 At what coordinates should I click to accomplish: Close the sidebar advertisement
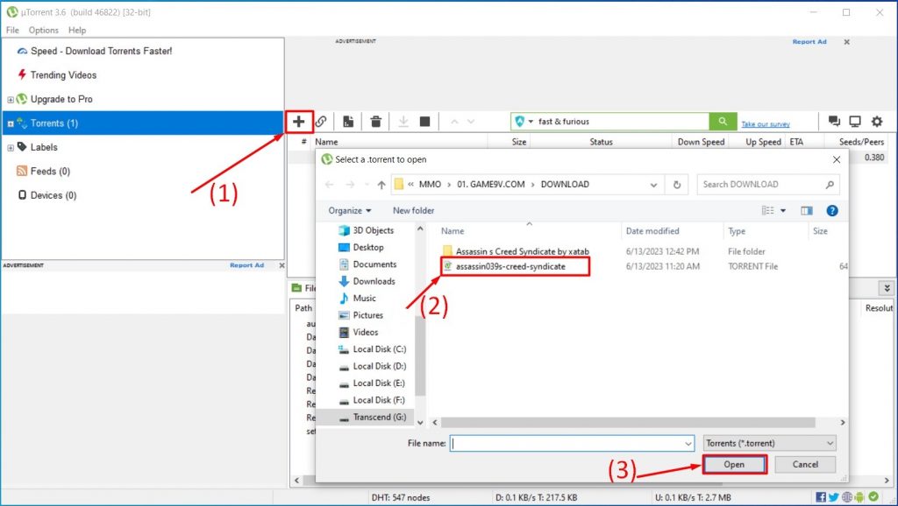(x=282, y=265)
